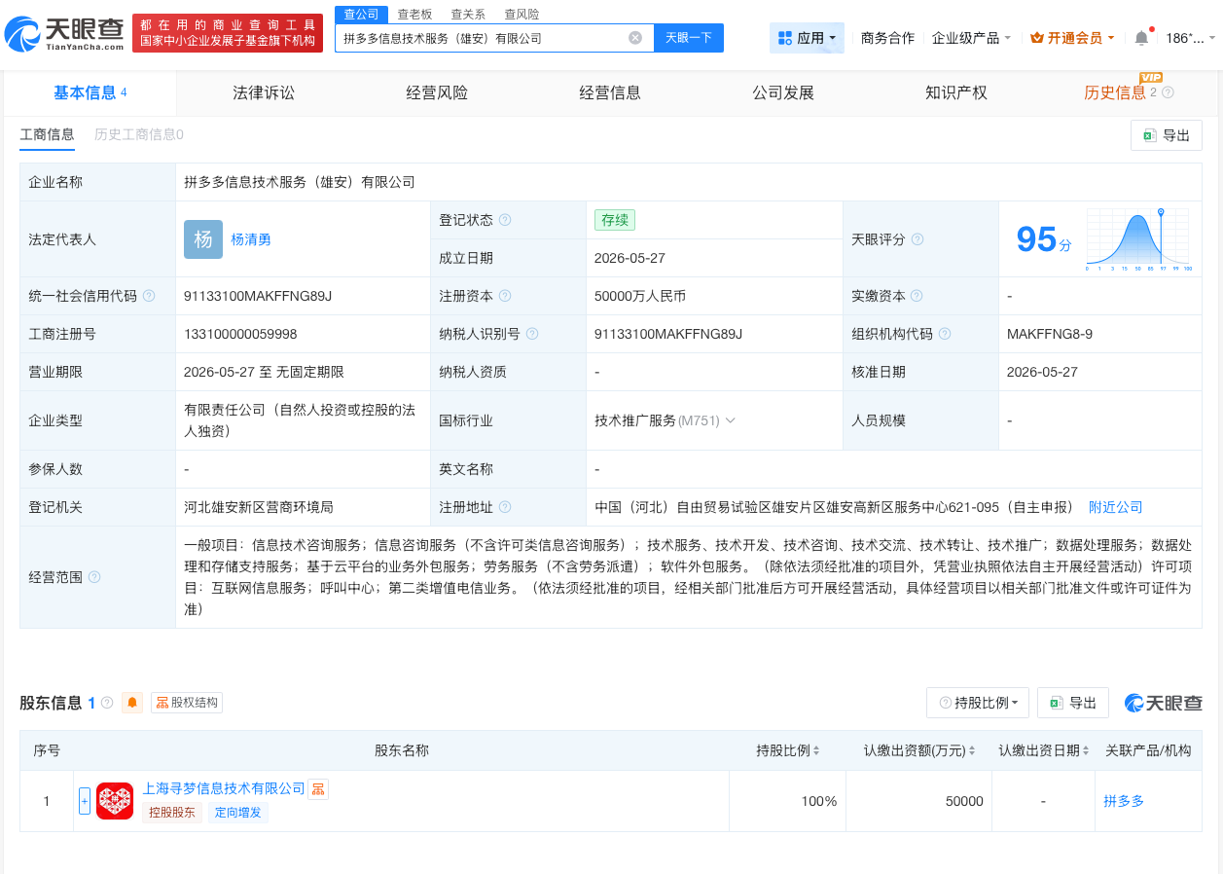Select the 查公司 search tab
The height and width of the screenshot is (874, 1223).
pos(362,14)
